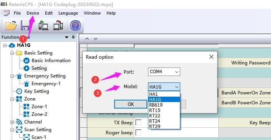Collapse the Emergency Setting tree node
The image size is (271, 140).
(12, 76)
